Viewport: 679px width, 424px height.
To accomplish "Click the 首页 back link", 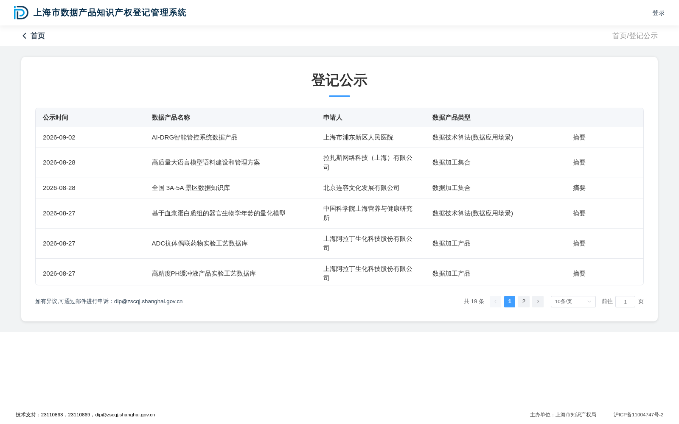I will pos(38,36).
